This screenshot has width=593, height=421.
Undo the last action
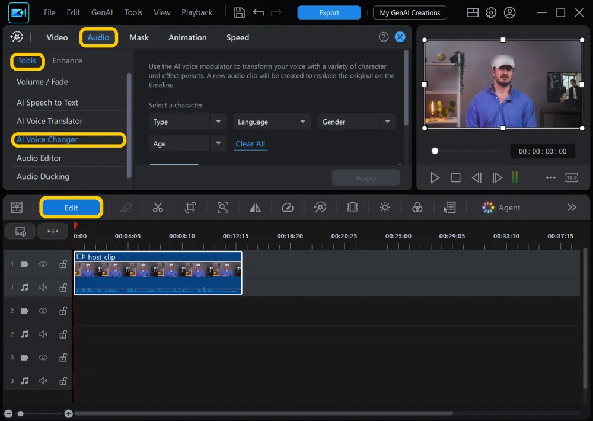(259, 12)
